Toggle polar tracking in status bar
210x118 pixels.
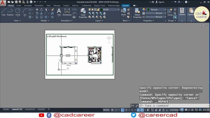coord(126,110)
